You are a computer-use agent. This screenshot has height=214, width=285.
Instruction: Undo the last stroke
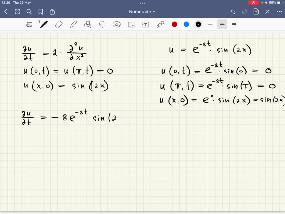(x=233, y=12)
